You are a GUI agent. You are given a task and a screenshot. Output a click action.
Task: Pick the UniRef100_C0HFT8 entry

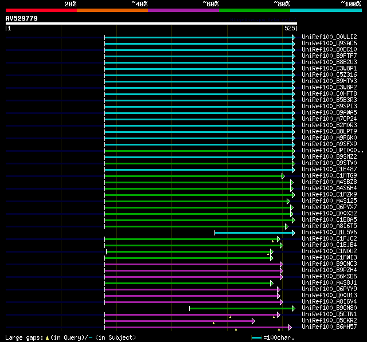click(329, 94)
